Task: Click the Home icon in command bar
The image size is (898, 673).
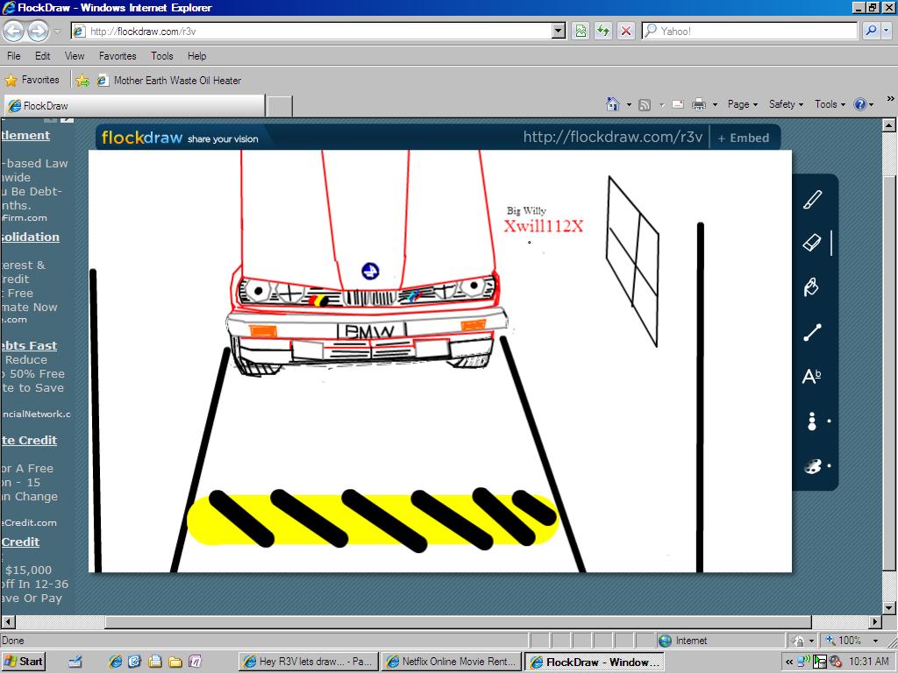Action: [613, 104]
